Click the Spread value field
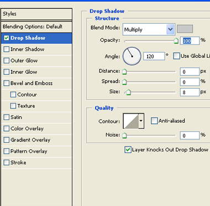210x206 pixels. tap(190, 82)
